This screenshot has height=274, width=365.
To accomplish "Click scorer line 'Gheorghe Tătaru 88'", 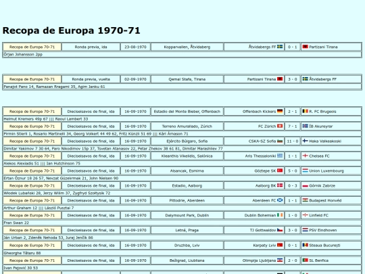I will tap(22, 253).
